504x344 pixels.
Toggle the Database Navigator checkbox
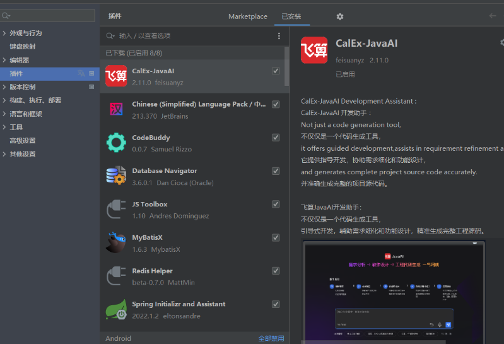point(276,171)
